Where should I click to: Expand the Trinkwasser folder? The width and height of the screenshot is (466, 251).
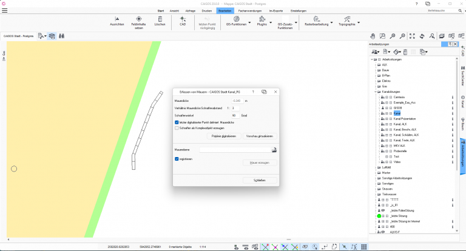pyautogui.click(x=376, y=194)
